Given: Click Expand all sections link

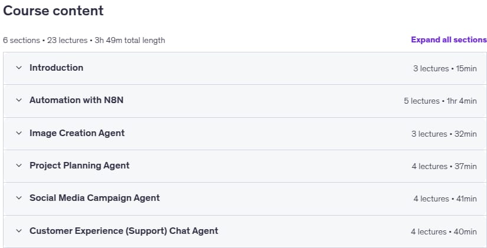Looking at the screenshot, I should (x=449, y=39).
